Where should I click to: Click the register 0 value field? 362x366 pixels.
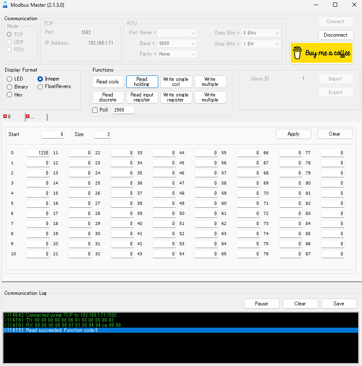click(x=38, y=153)
